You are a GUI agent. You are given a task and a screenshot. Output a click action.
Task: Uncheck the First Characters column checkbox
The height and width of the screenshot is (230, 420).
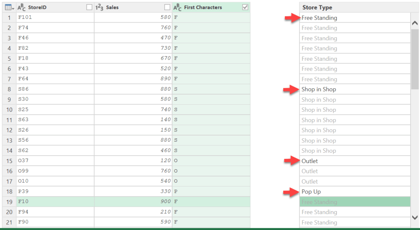tap(245, 7)
